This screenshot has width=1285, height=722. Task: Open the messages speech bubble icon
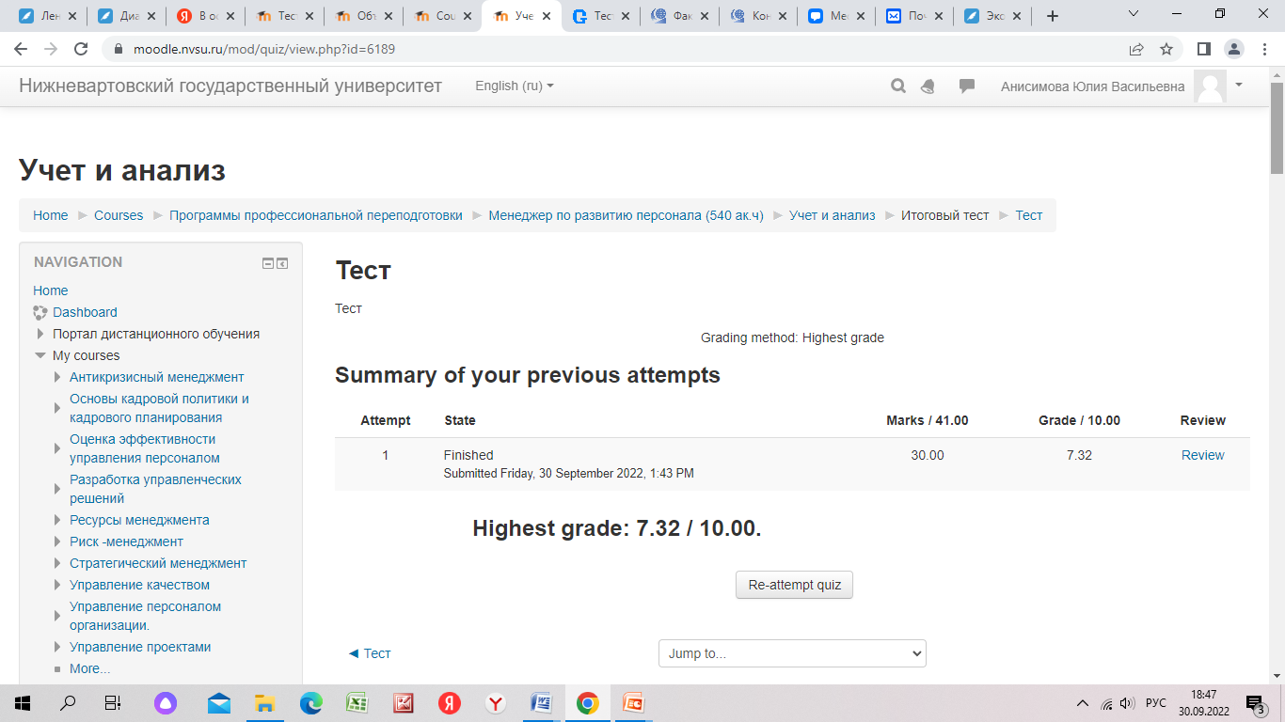tap(966, 86)
